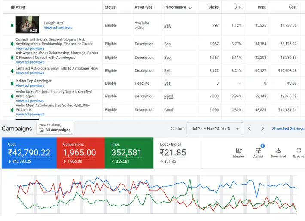Sort by the CTR column header
This screenshot has height=221, width=305.
(238, 7)
